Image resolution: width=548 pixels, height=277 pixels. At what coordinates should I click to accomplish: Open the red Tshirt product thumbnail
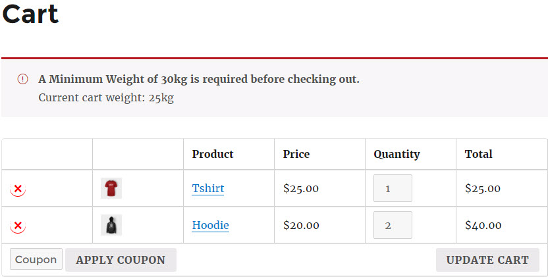tap(111, 188)
